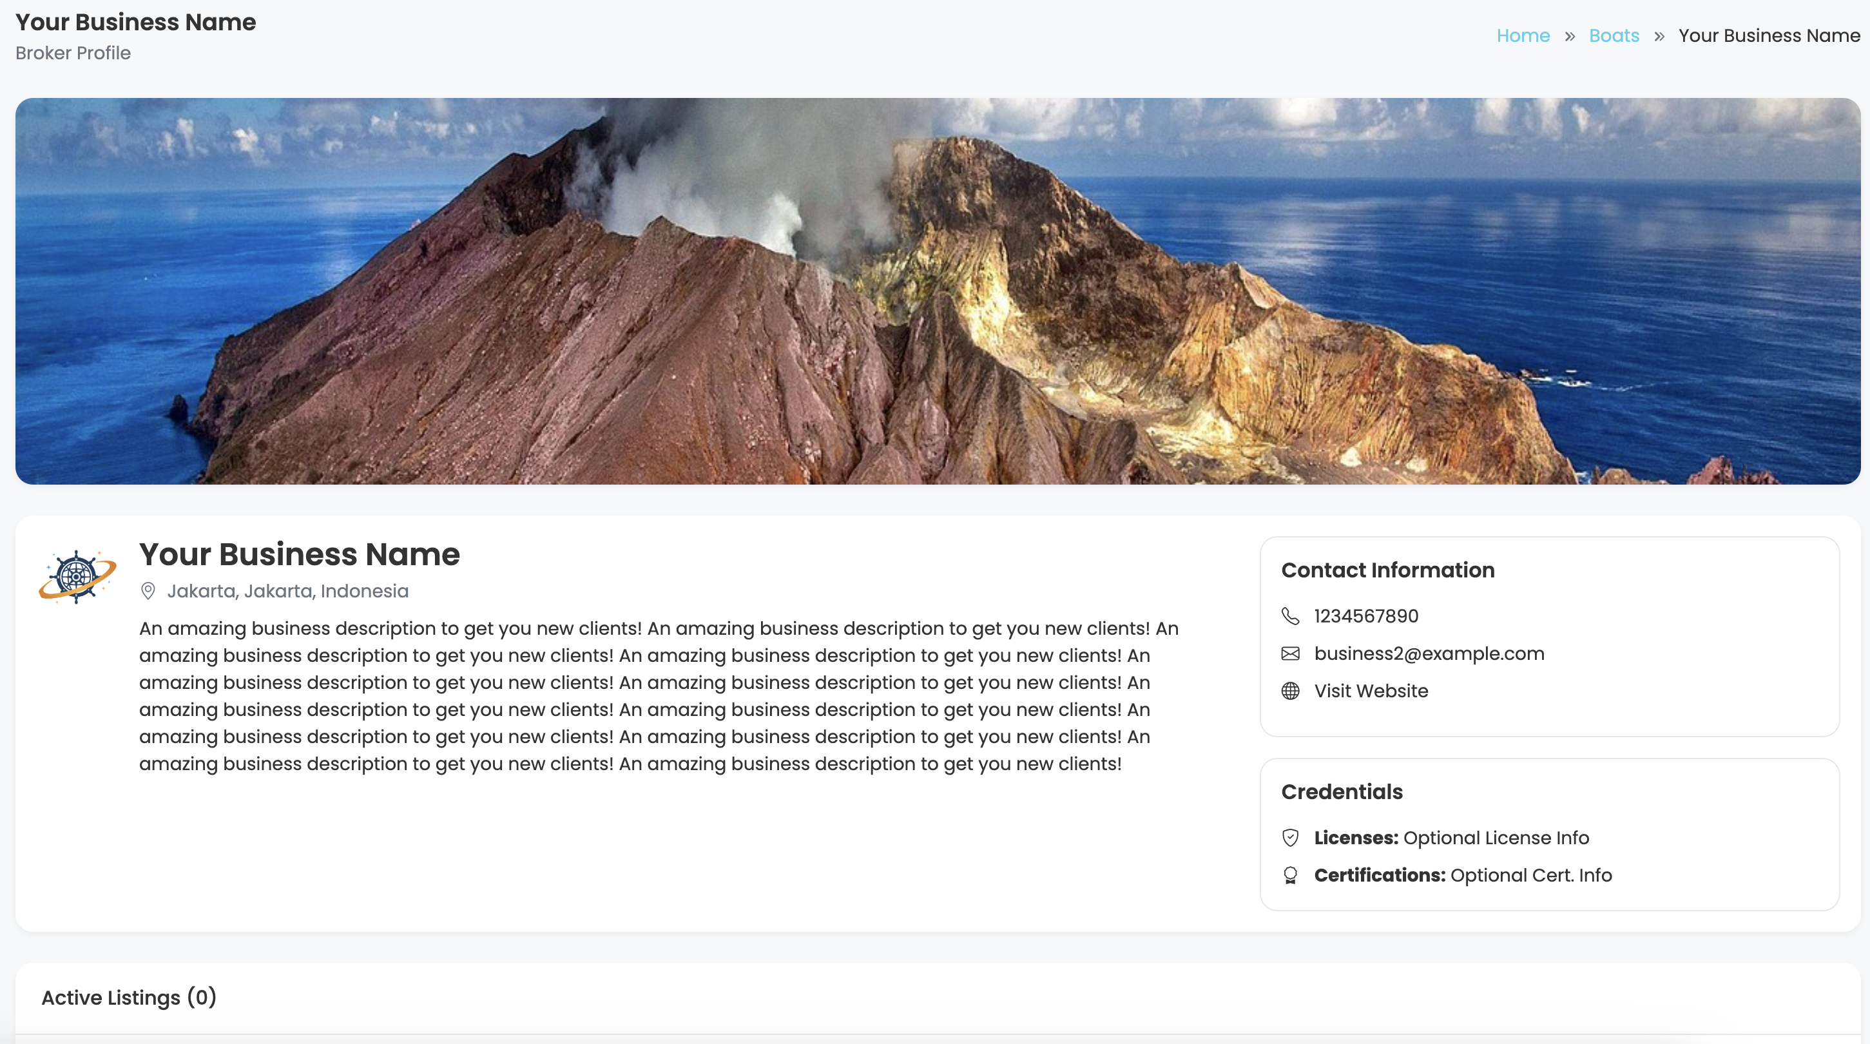
Task: Open the Home breadcrumb link
Action: pos(1523,35)
